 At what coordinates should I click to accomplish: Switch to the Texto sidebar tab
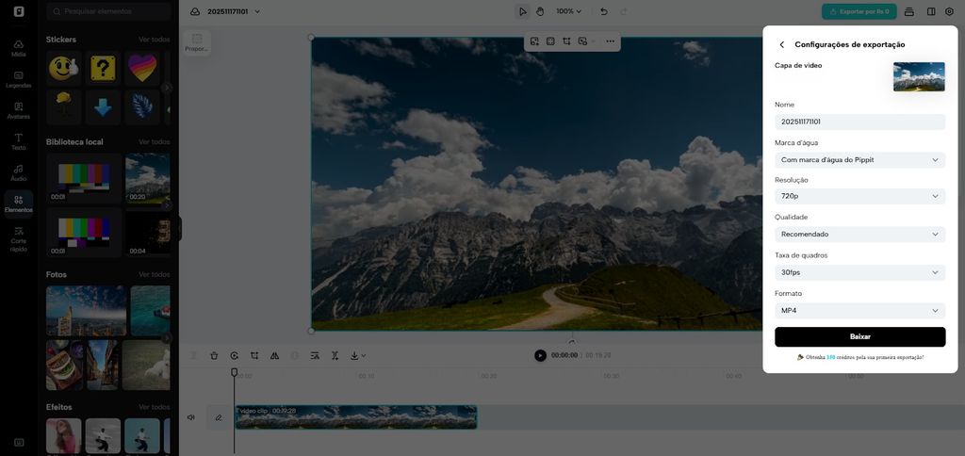tap(18, 141)
